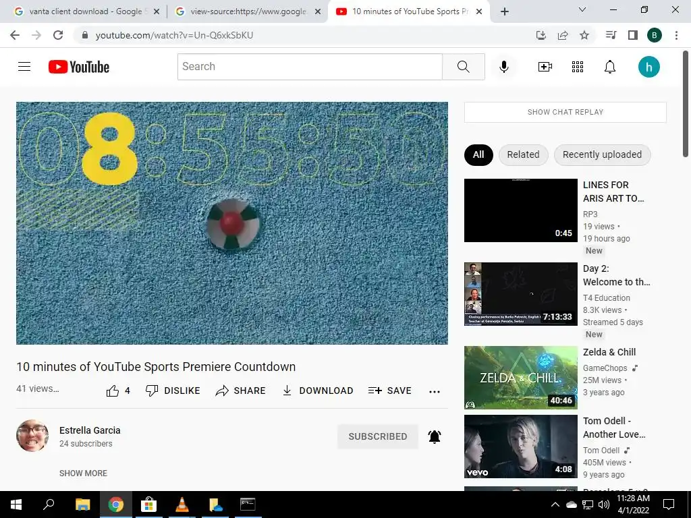Open Tom Odell Another Love thumbnail
Viewport: 691px width, 518px height.
point(520,447)
